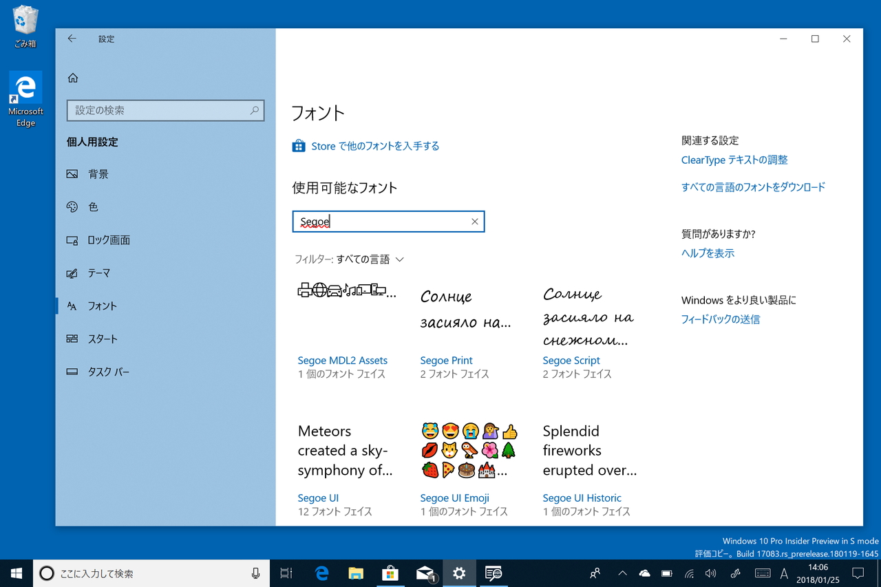The height and width of the screenshot is (587, 881).
Task: Click the pen tray icon beside volume
Action: [735, 573]
